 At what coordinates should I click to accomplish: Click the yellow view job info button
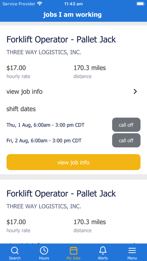[73, 162]
